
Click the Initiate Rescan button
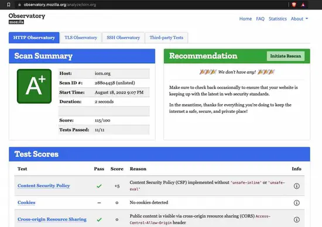(286, 56)
